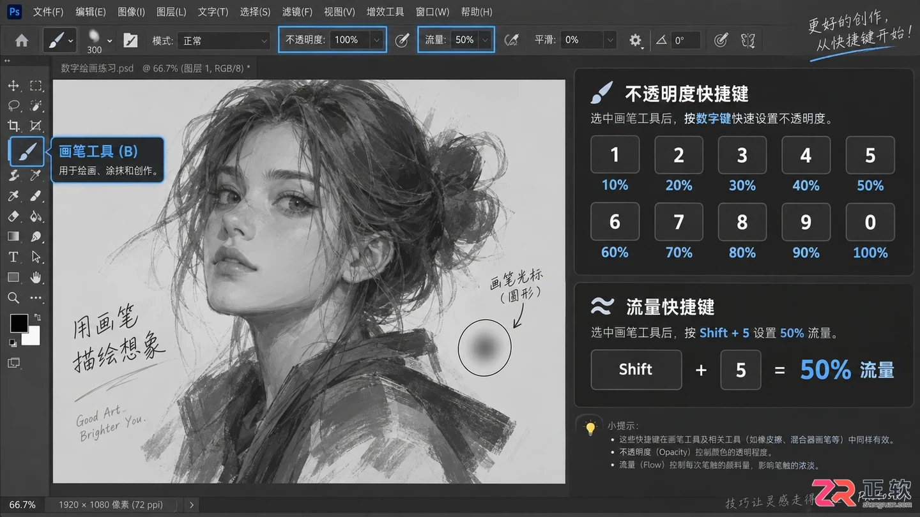The image size is (920, 517).
Task: Click the brush angle 0° input field
Action: coord(685,40)
